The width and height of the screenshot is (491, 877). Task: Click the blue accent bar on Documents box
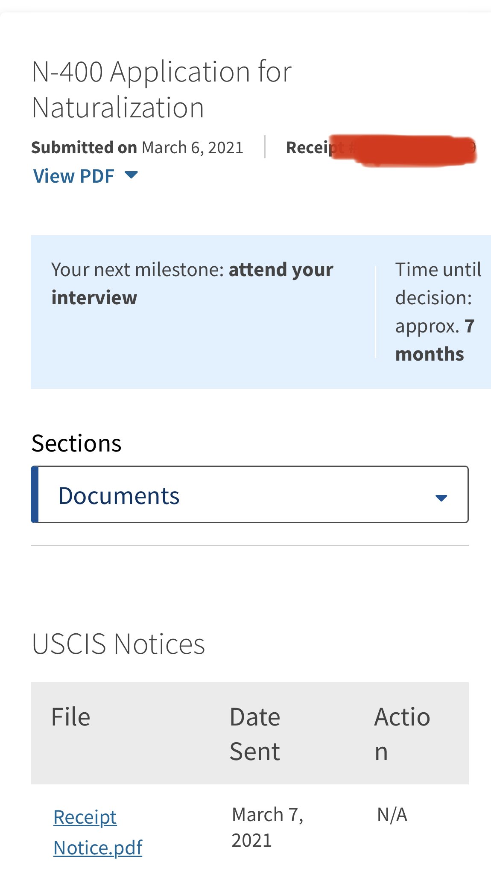[x=35, y=495]
